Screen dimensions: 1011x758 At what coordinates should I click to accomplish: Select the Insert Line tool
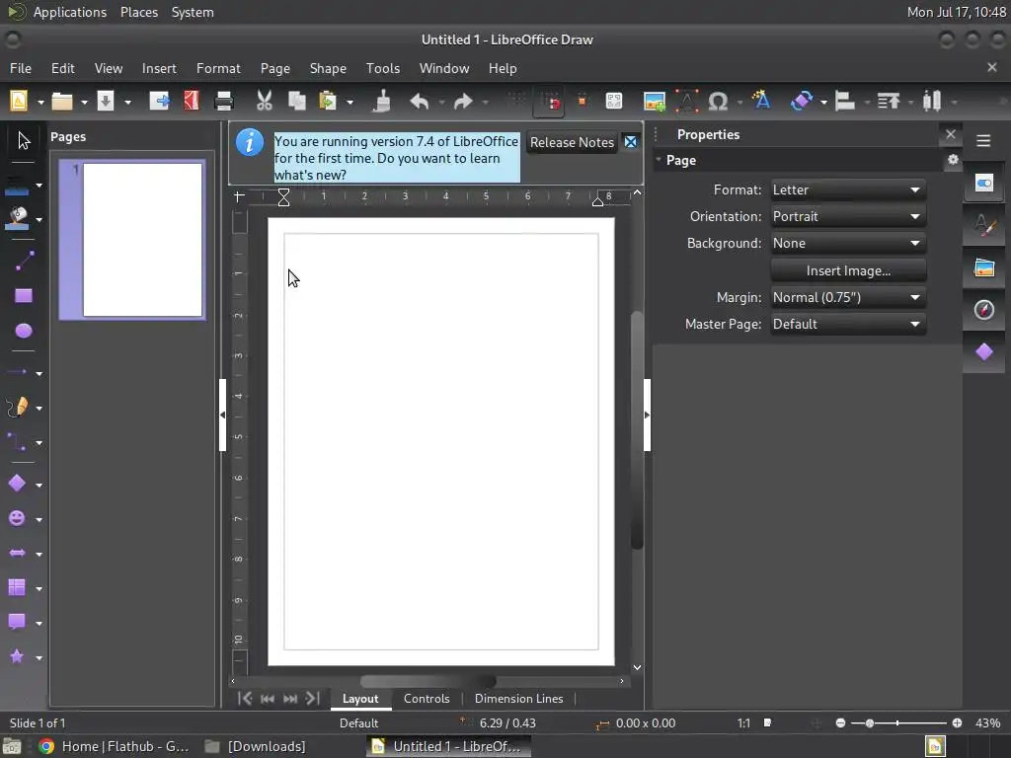point(24,261)
